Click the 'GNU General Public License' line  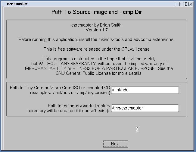tap(99, 73)
